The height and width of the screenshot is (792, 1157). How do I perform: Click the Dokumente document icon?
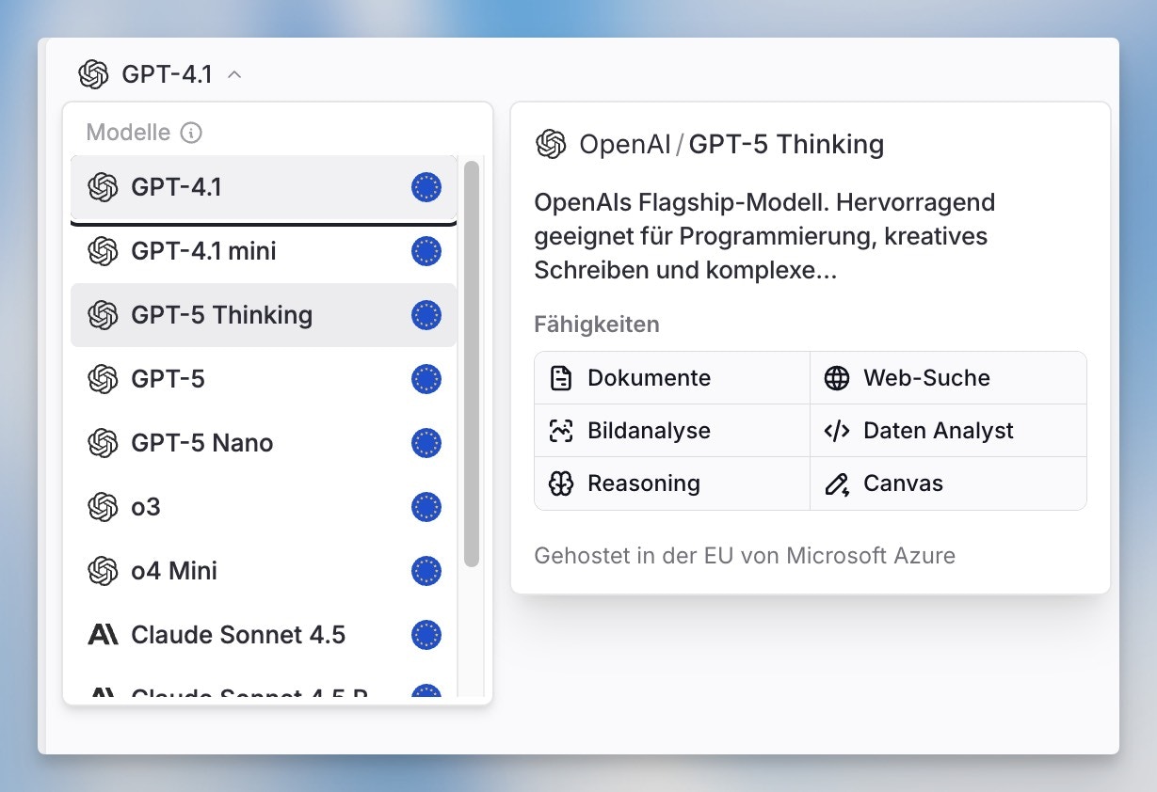[561, 378]
